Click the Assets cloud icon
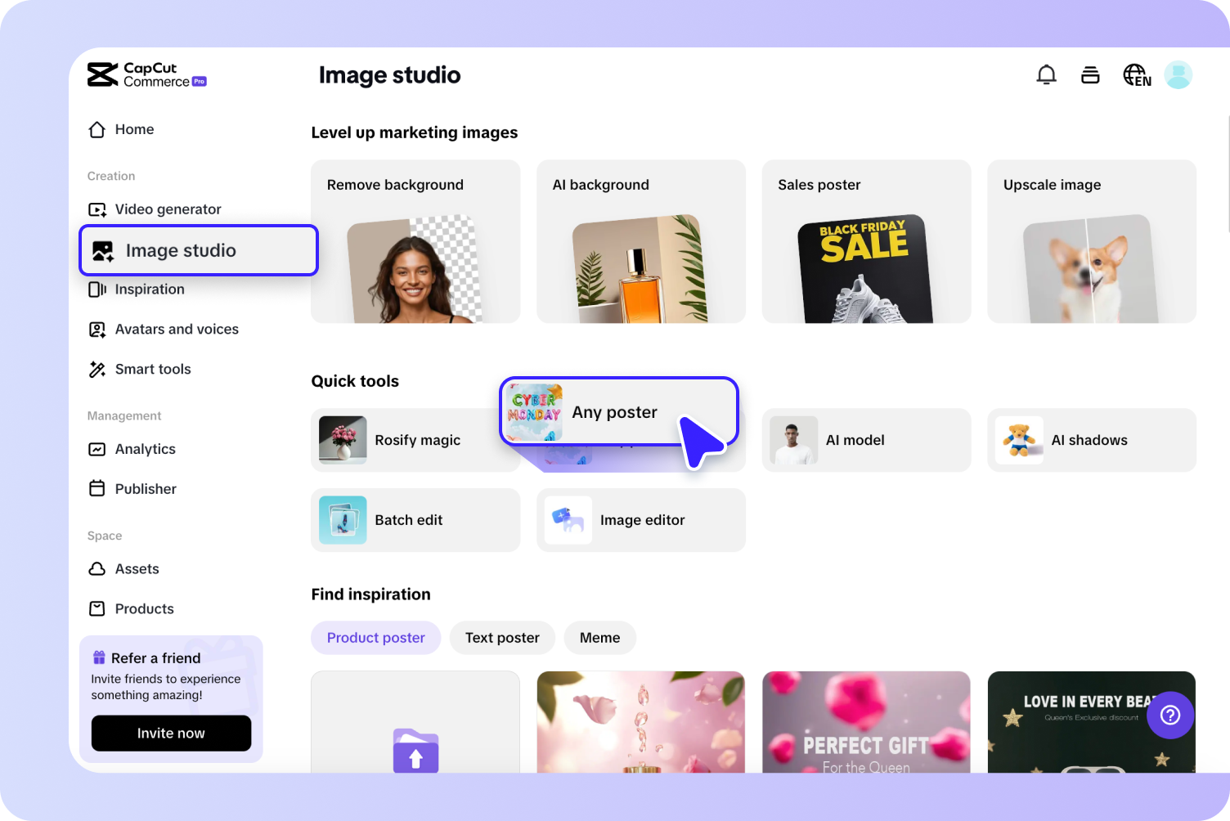This screenshot has width=1230, height=821. point(97,569)
